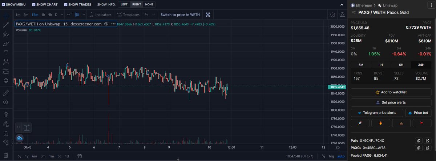Click the fire reaction button
436x161 pixels.
(x=381, y=123)
